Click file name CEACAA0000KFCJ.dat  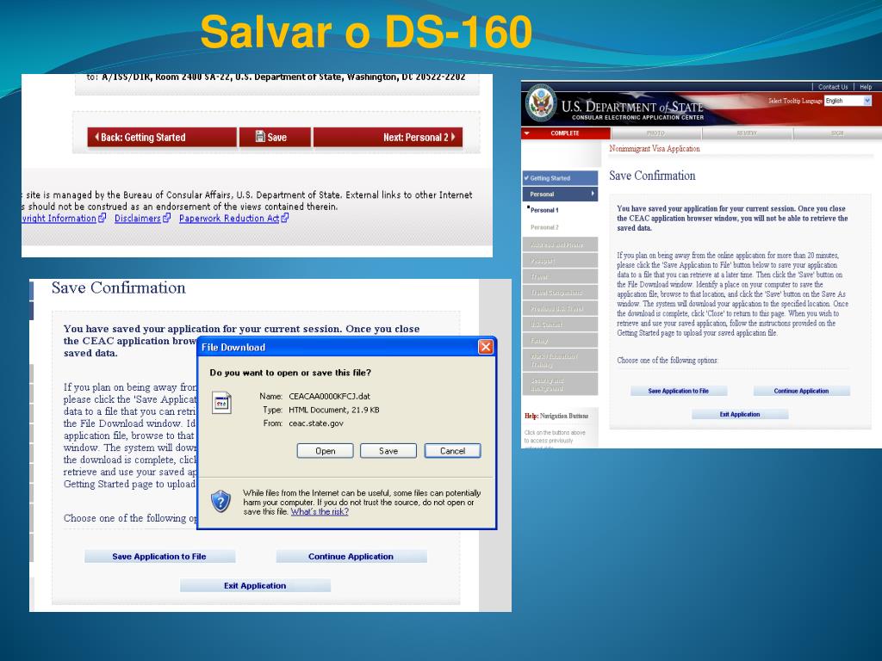click(329, 396)
